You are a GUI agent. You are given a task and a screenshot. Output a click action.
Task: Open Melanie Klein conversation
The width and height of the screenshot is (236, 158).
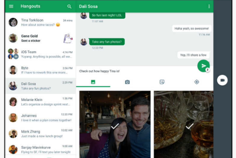(41, 102)
